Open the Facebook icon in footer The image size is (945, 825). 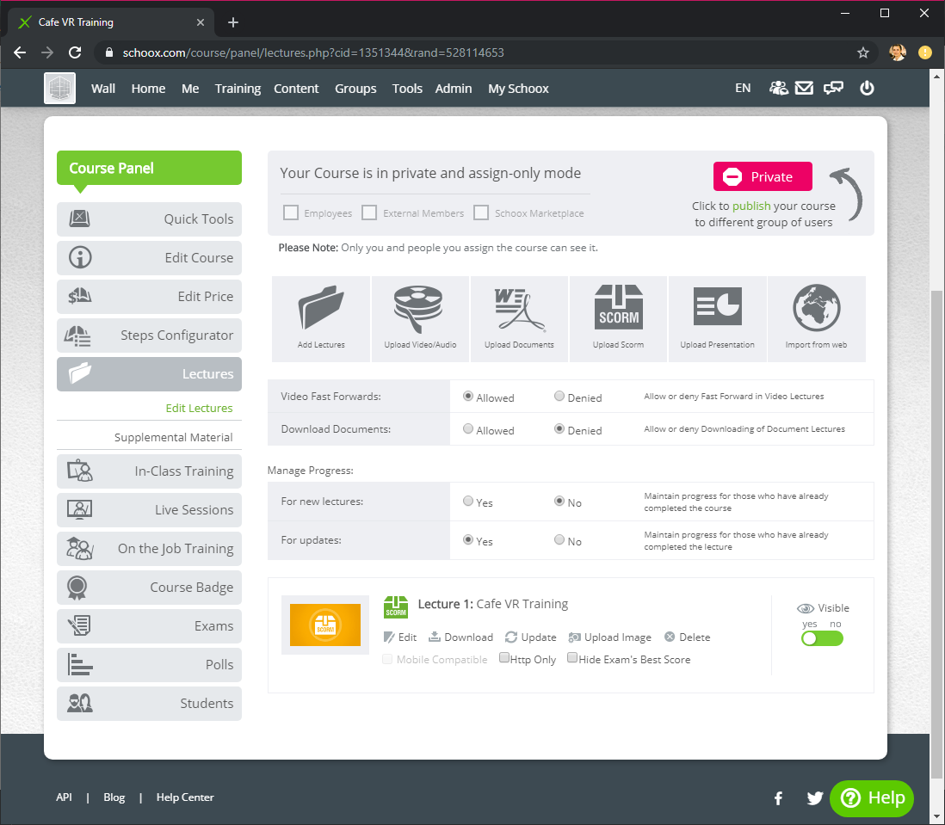pos(778,798)
